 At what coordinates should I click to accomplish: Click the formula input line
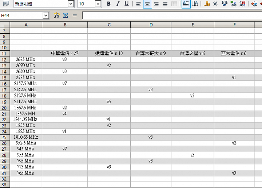tap(172, 16)
